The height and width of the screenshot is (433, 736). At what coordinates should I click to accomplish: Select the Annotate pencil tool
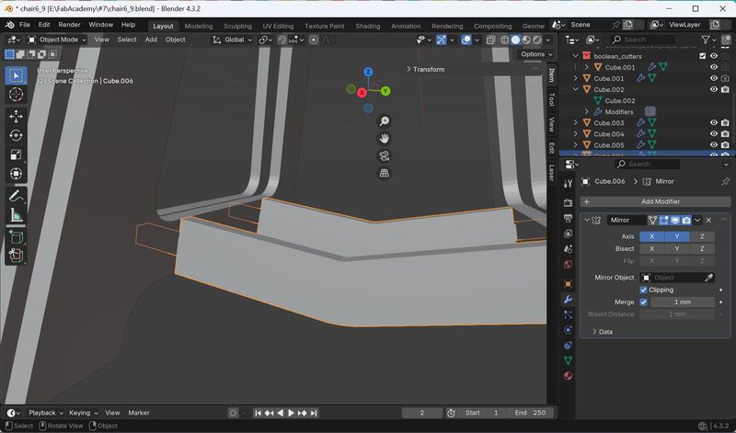16,196
